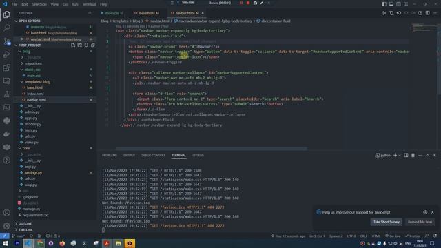441x248 pixels.
Task: Expand the TIMELINE section
Action: [54, 229]
